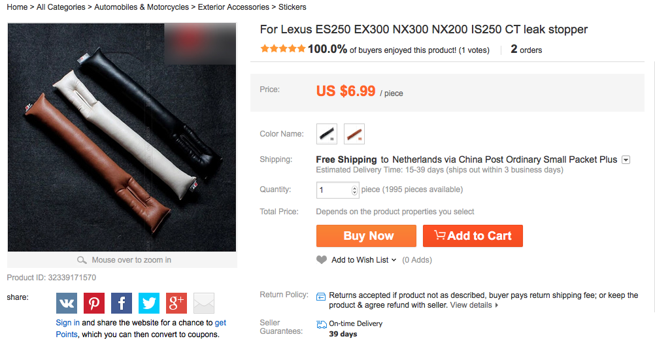This screenshot has width=655, height=345.
Task: Share the product on VK
Action: pos(67,303)
